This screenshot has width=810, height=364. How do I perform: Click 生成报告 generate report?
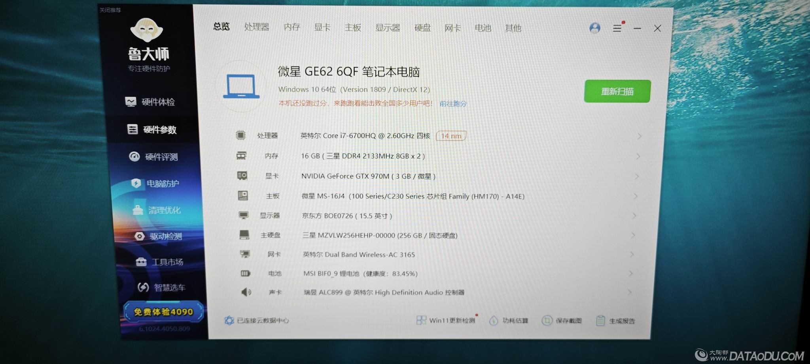[615, 321]
